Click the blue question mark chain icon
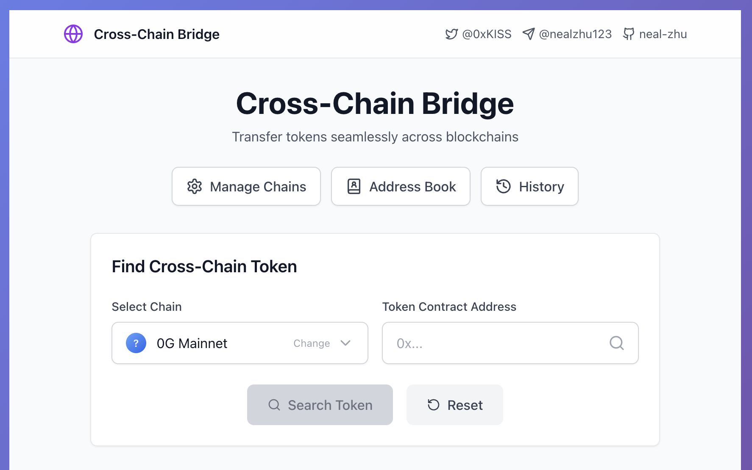This screenshot has width=752, height=470. point(136,343)
